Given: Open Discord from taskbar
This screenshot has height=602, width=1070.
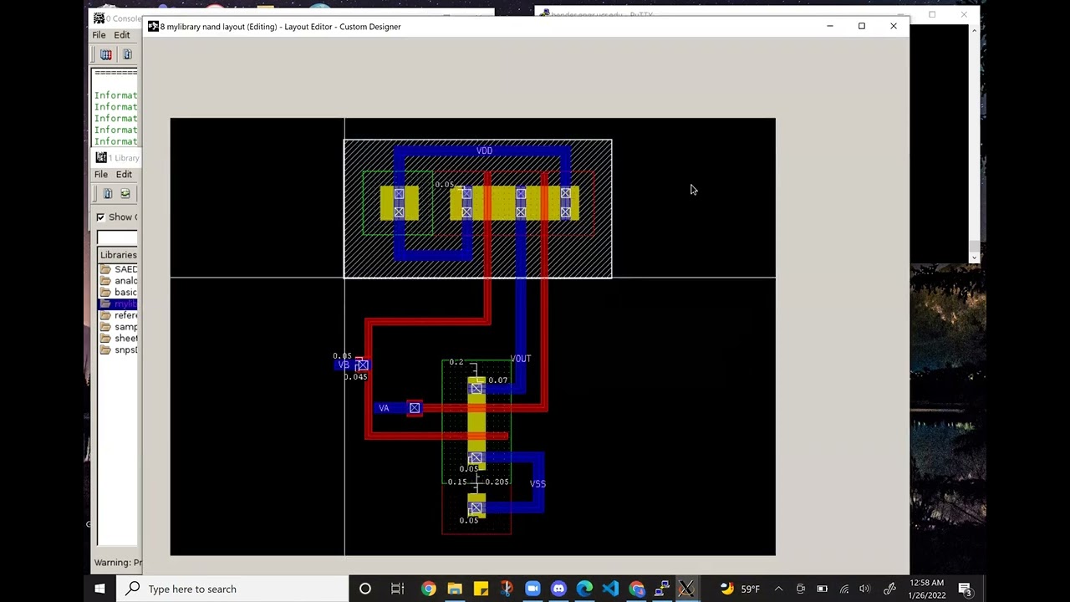Looking at the screenshot, I should (558, 589).
